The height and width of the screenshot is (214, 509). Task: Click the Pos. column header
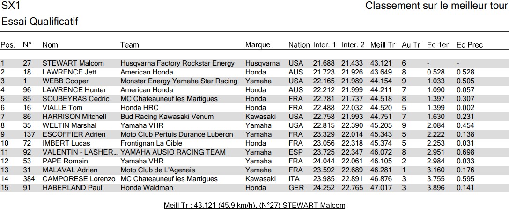[x=7, y=45]
